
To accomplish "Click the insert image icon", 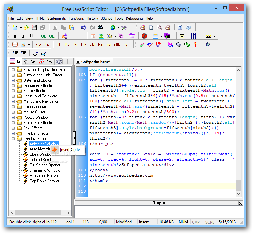I will point(101,36).
